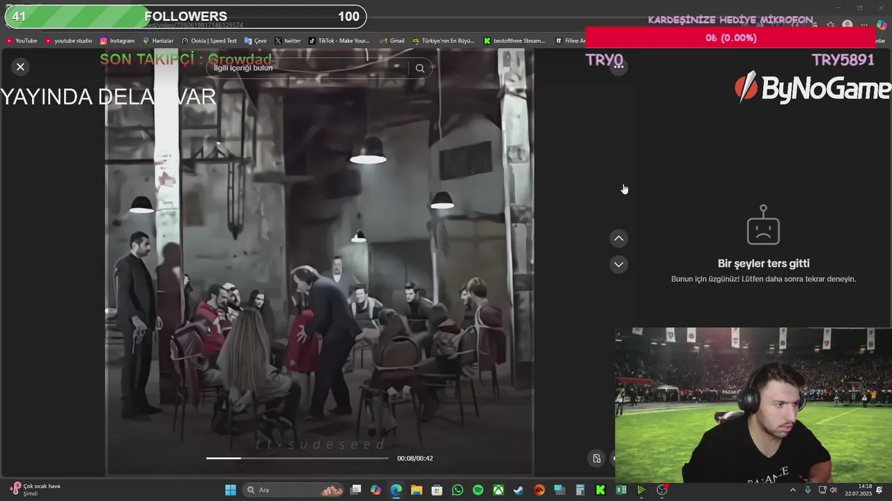Click the playing video frame

point(319,261)
